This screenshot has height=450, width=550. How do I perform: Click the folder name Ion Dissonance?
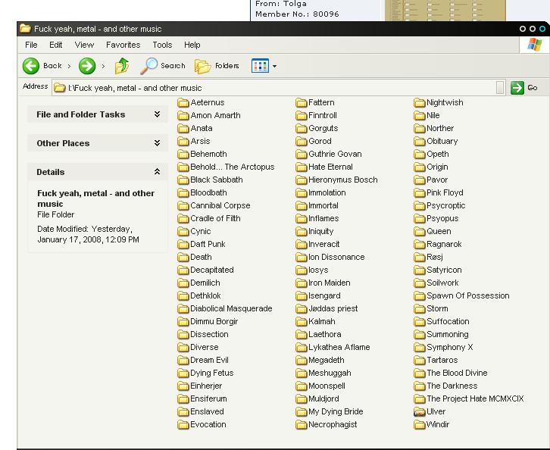[336, 257]
